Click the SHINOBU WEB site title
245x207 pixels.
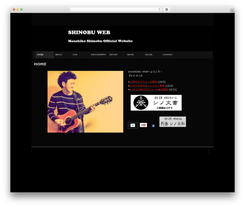coord(89,32)
